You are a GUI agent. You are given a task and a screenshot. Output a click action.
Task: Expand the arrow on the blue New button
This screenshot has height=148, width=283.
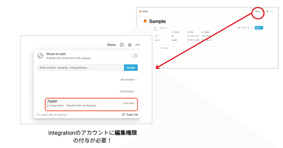262,28
